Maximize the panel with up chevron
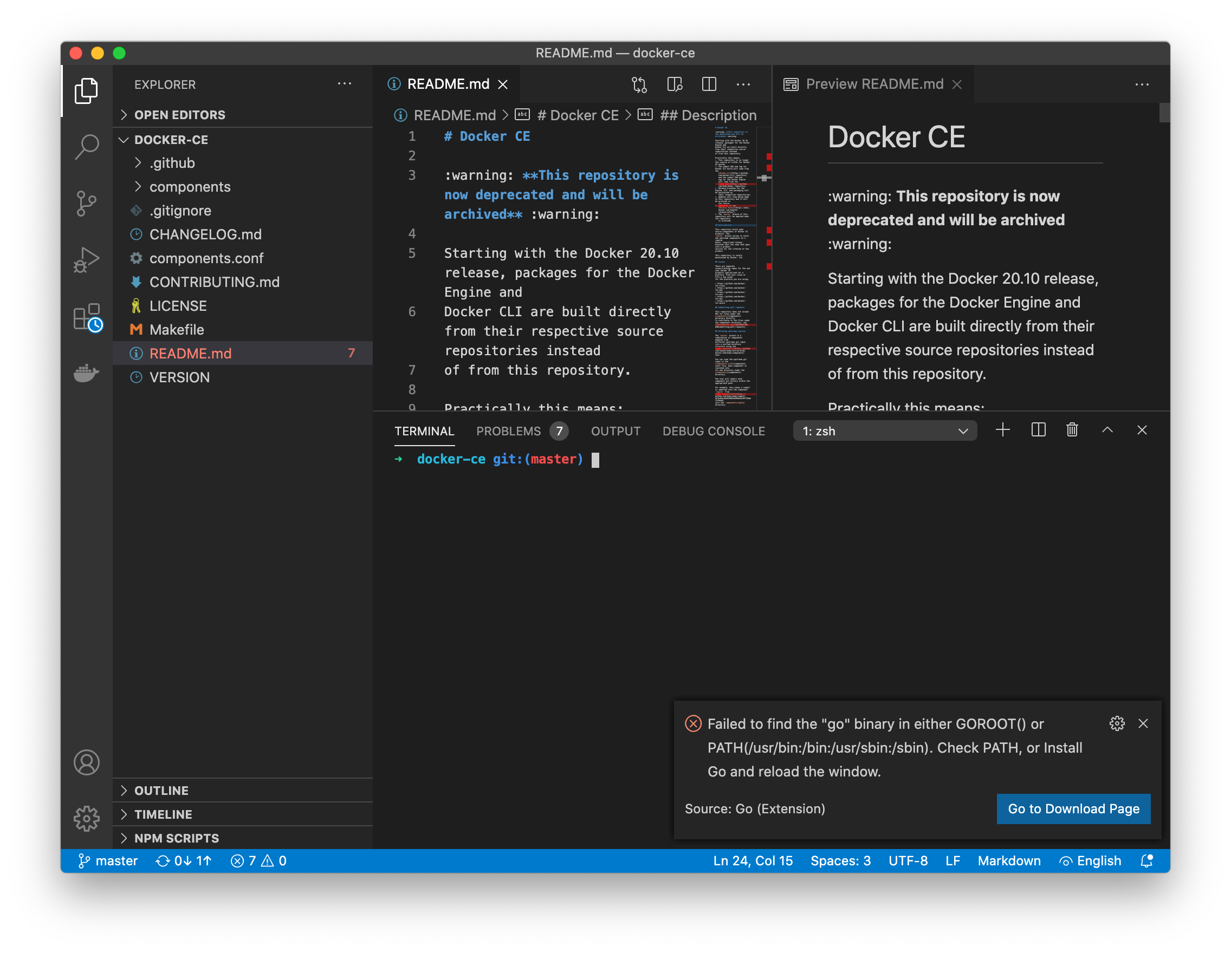Image resolution: width=1231 pixels, height=953 pixels. click(1107, 430)
